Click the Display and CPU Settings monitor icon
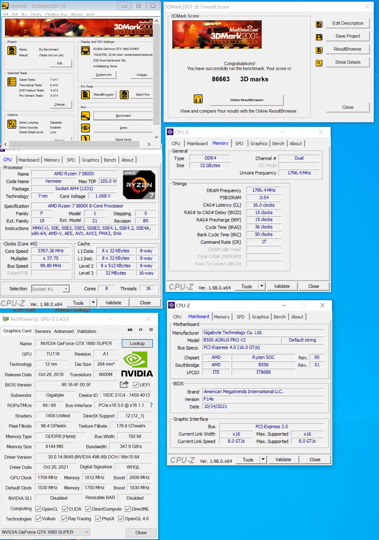The width and height of the screenshot is (379, 540). click(x=85, y=51)
